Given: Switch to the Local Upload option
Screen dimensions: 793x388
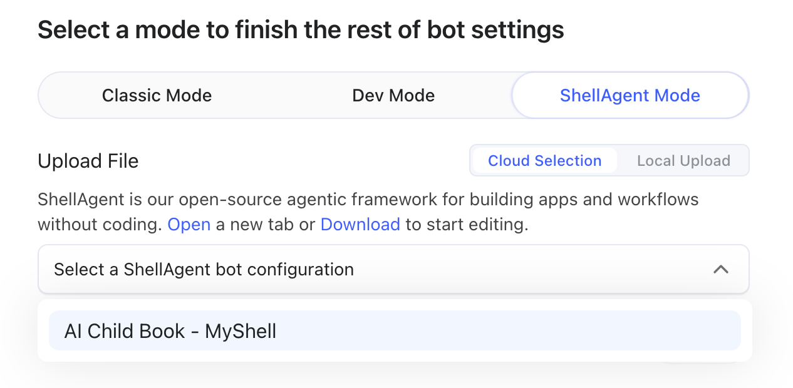Looking at the screenshot, I should pos(683,161).
